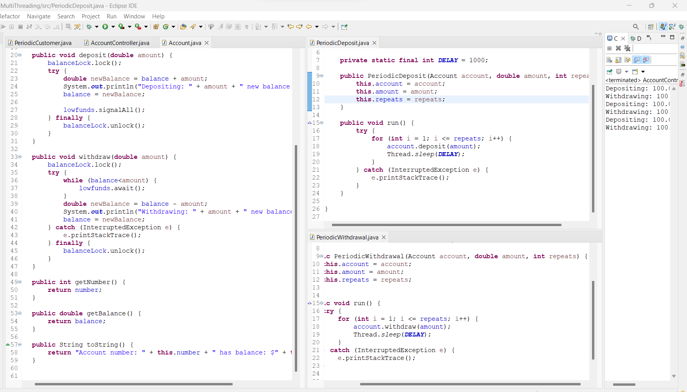Toggle console Scroll Lock
This screenshot has width=687, height=392.
pos(618,60)
